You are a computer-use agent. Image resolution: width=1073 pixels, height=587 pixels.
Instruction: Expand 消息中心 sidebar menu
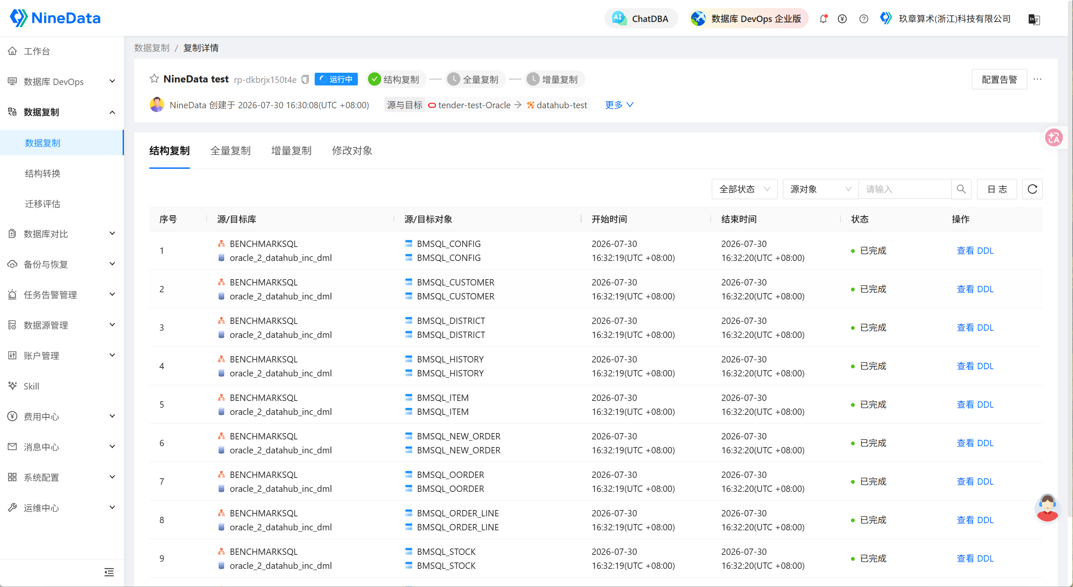tap(62, 447)
